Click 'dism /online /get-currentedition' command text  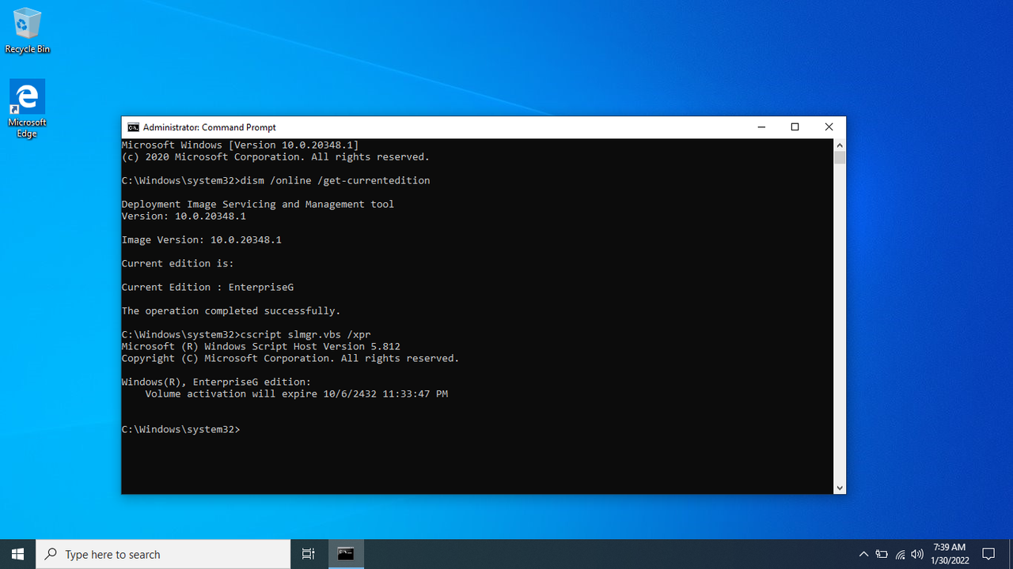click(x=336, y=180)
